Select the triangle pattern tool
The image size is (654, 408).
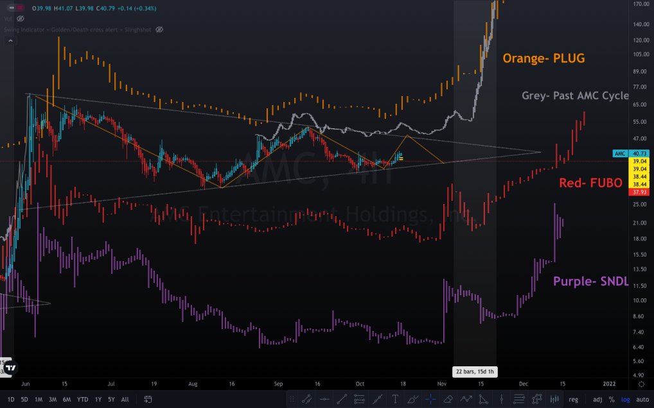[x=483, y=399]
